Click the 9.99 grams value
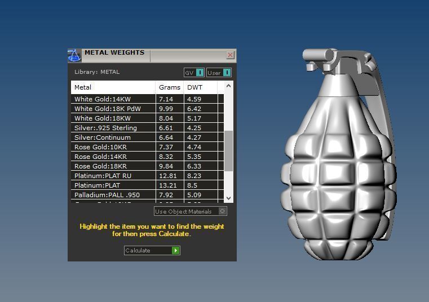Viewport: 429px width, 302px height. click(x=166, y=109)
